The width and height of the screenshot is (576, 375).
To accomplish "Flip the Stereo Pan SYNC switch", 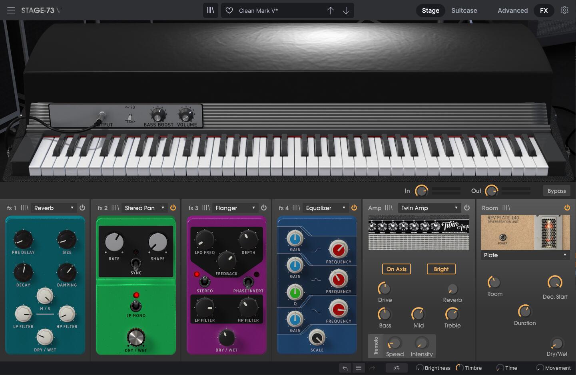I will [136, 263].
